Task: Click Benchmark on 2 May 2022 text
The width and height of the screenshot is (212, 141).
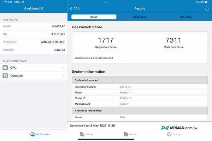Action: [92, 125]
